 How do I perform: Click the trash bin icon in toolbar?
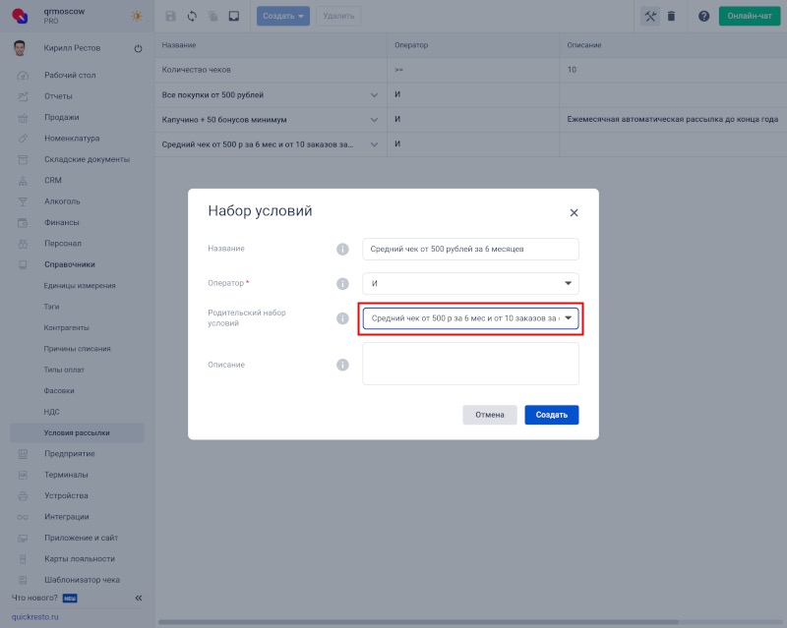671,16
